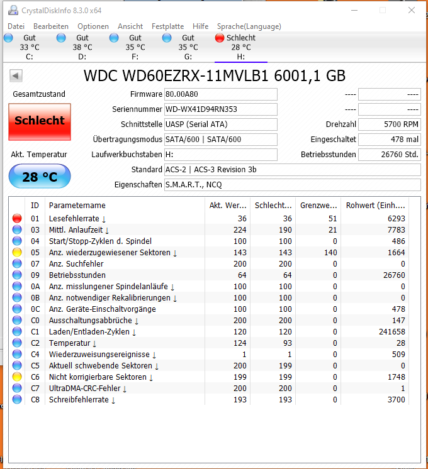Open the Festplatte menu
The width and height of the screenshot is (428, 469).
[x=167, y=26]
